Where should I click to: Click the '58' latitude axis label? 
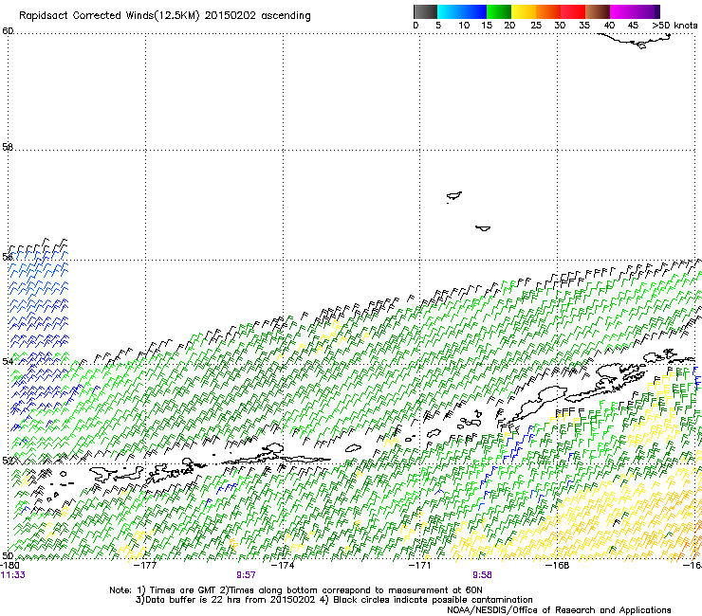click(x=8, y=147)
